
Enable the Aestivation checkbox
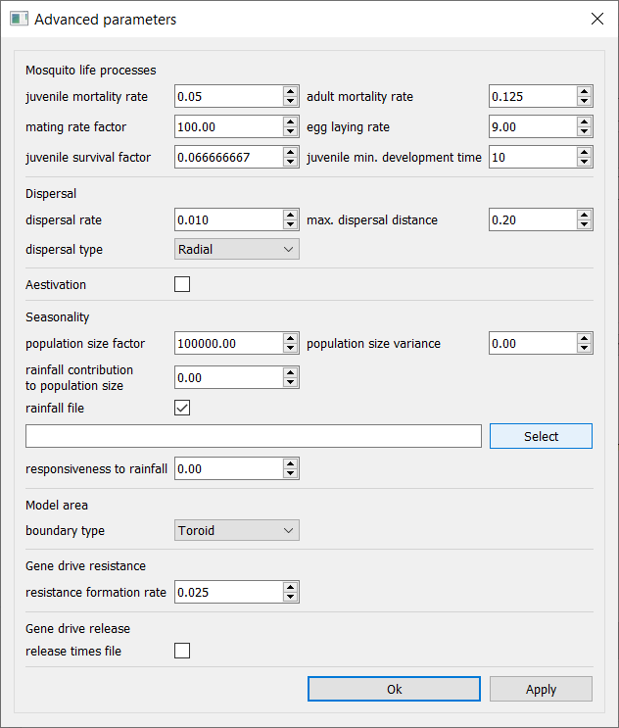coord(182,284)
